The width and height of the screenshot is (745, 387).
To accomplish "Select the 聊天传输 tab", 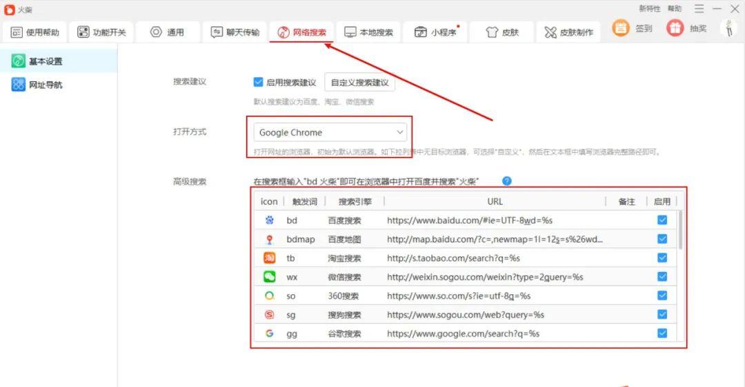I will pyautogui.click(x=235, y=32).
